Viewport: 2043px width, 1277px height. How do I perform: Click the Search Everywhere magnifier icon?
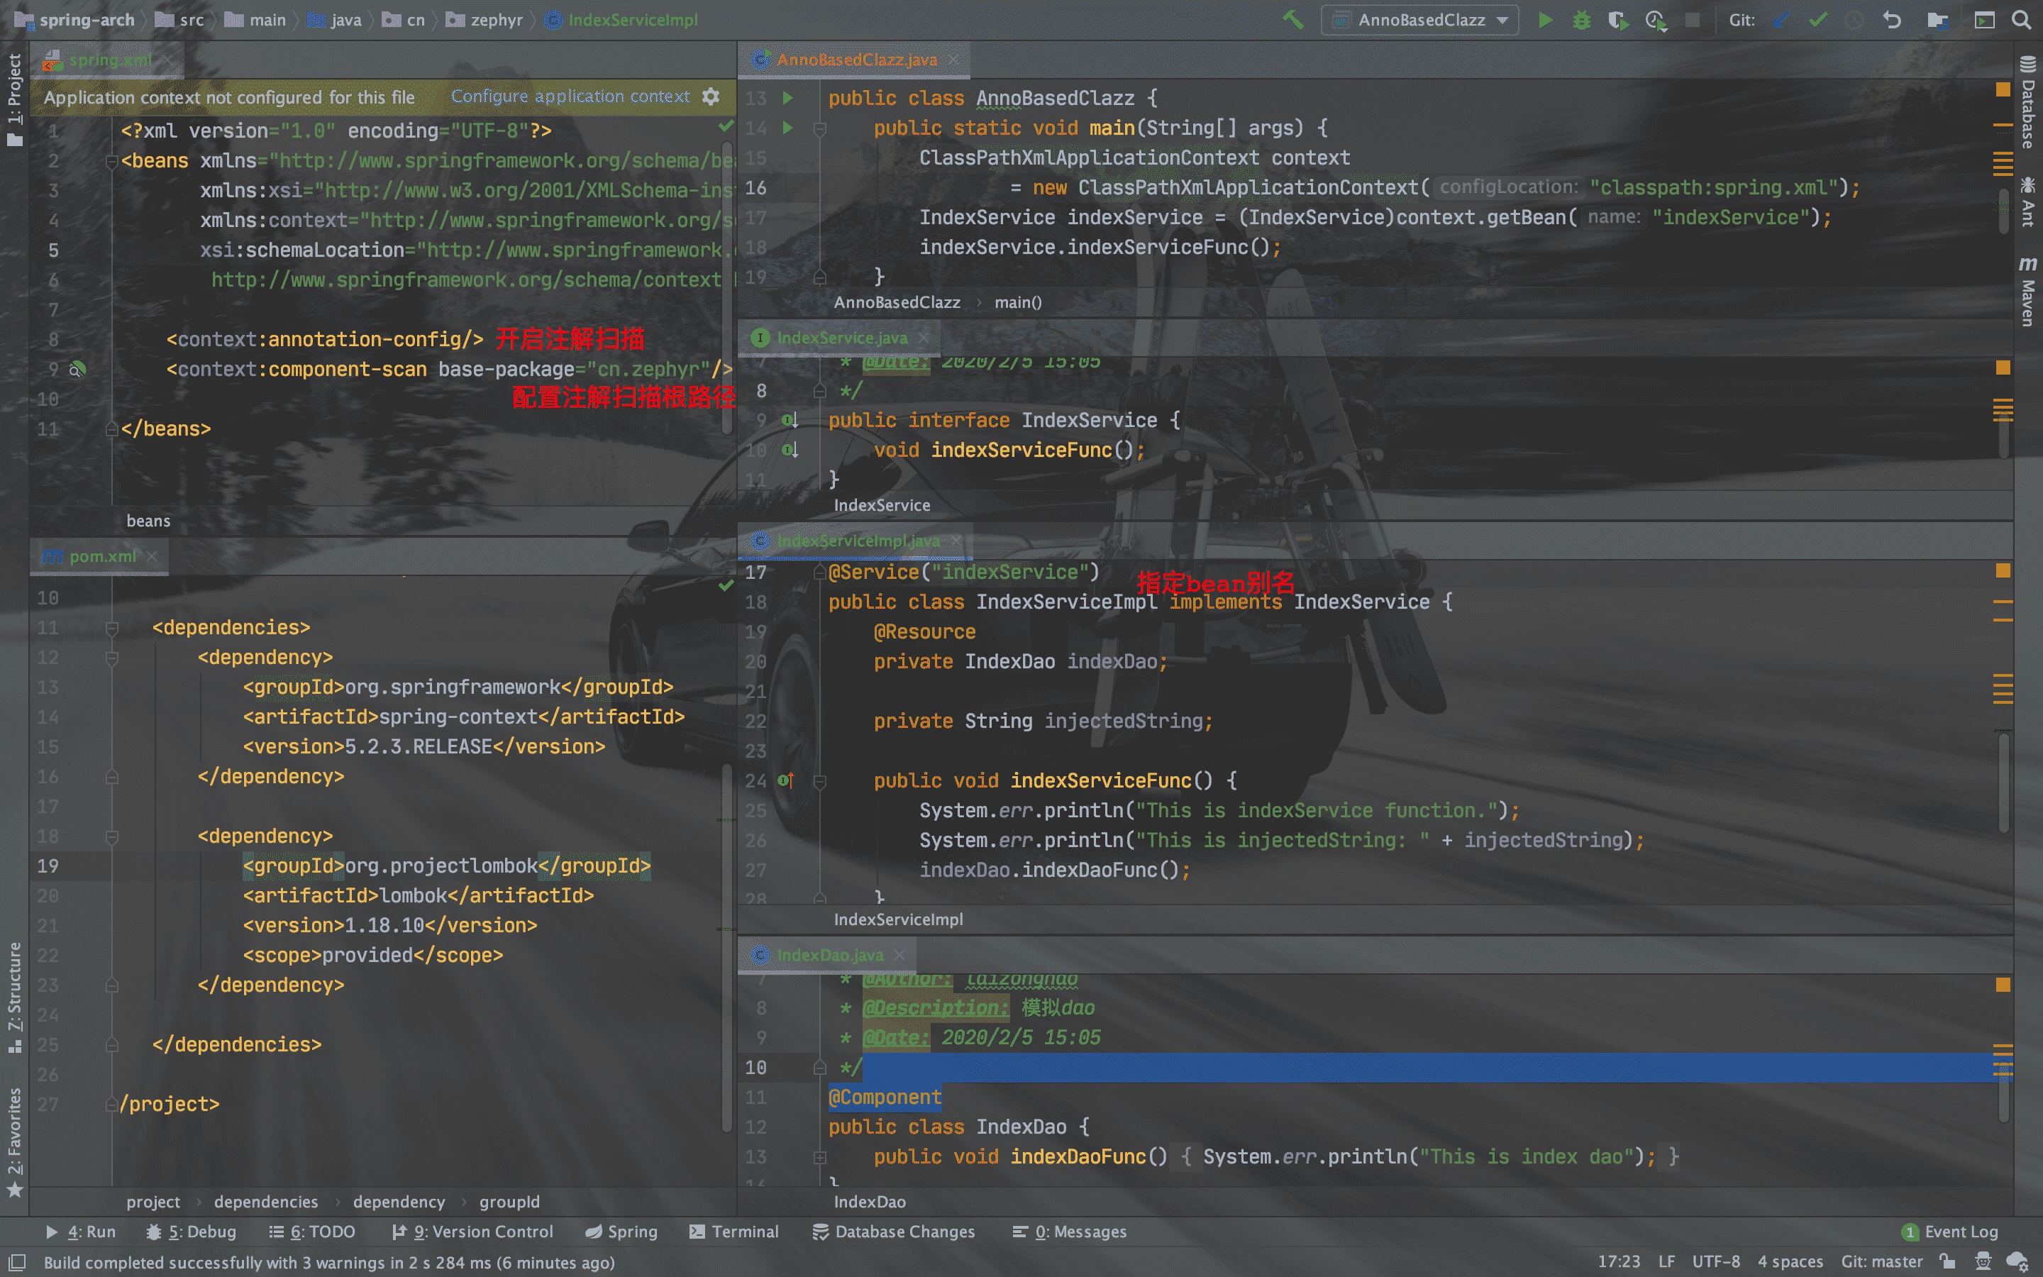(x=2021, y=21)
